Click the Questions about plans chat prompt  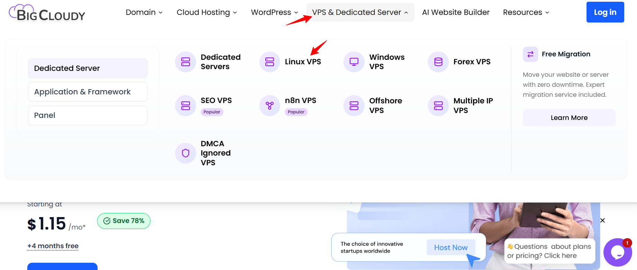[x=550, y=251]
